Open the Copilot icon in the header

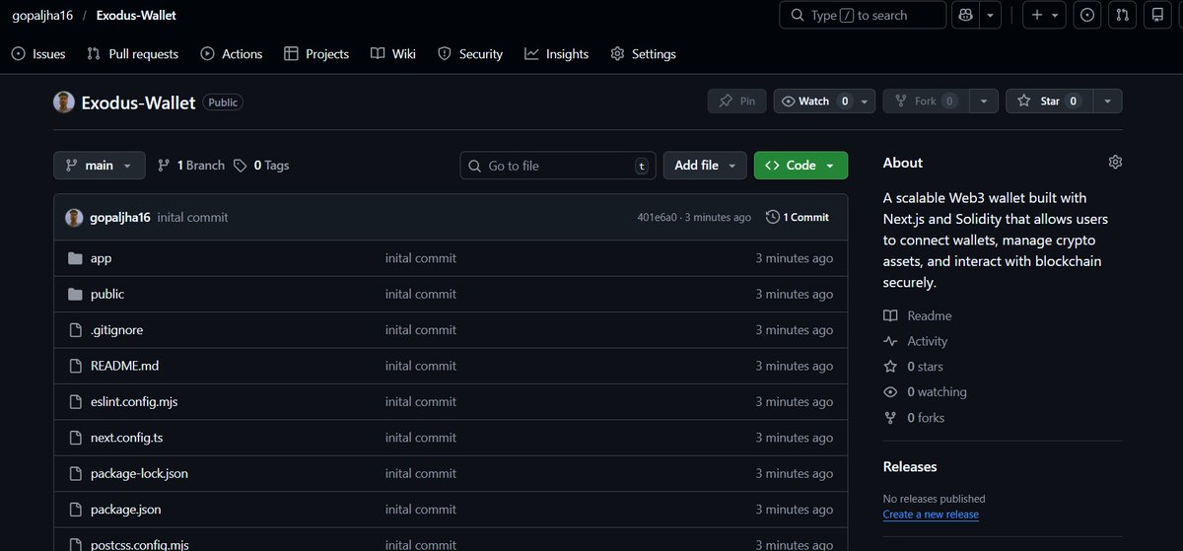(x=965, y=16)
